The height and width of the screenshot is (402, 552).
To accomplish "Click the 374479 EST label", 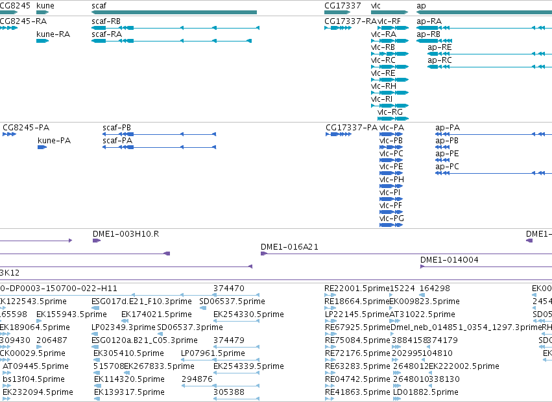I will 229,340.
